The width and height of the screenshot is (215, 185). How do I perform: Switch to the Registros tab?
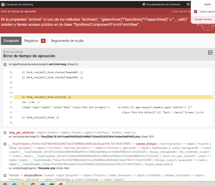[x=31, y=41]
